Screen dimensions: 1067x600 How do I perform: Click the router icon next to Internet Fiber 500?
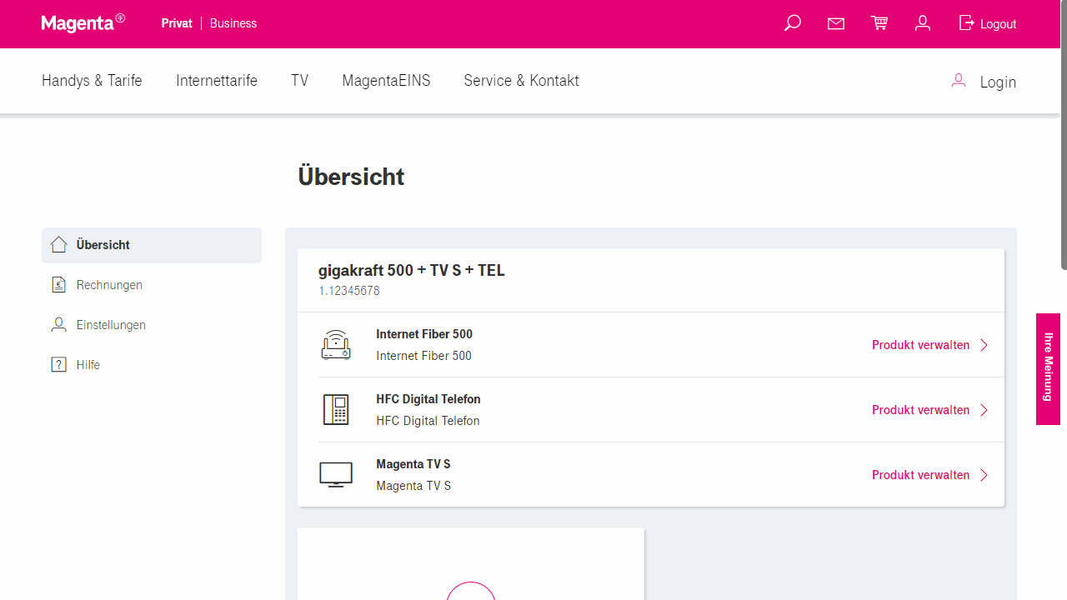coord(335,344)
